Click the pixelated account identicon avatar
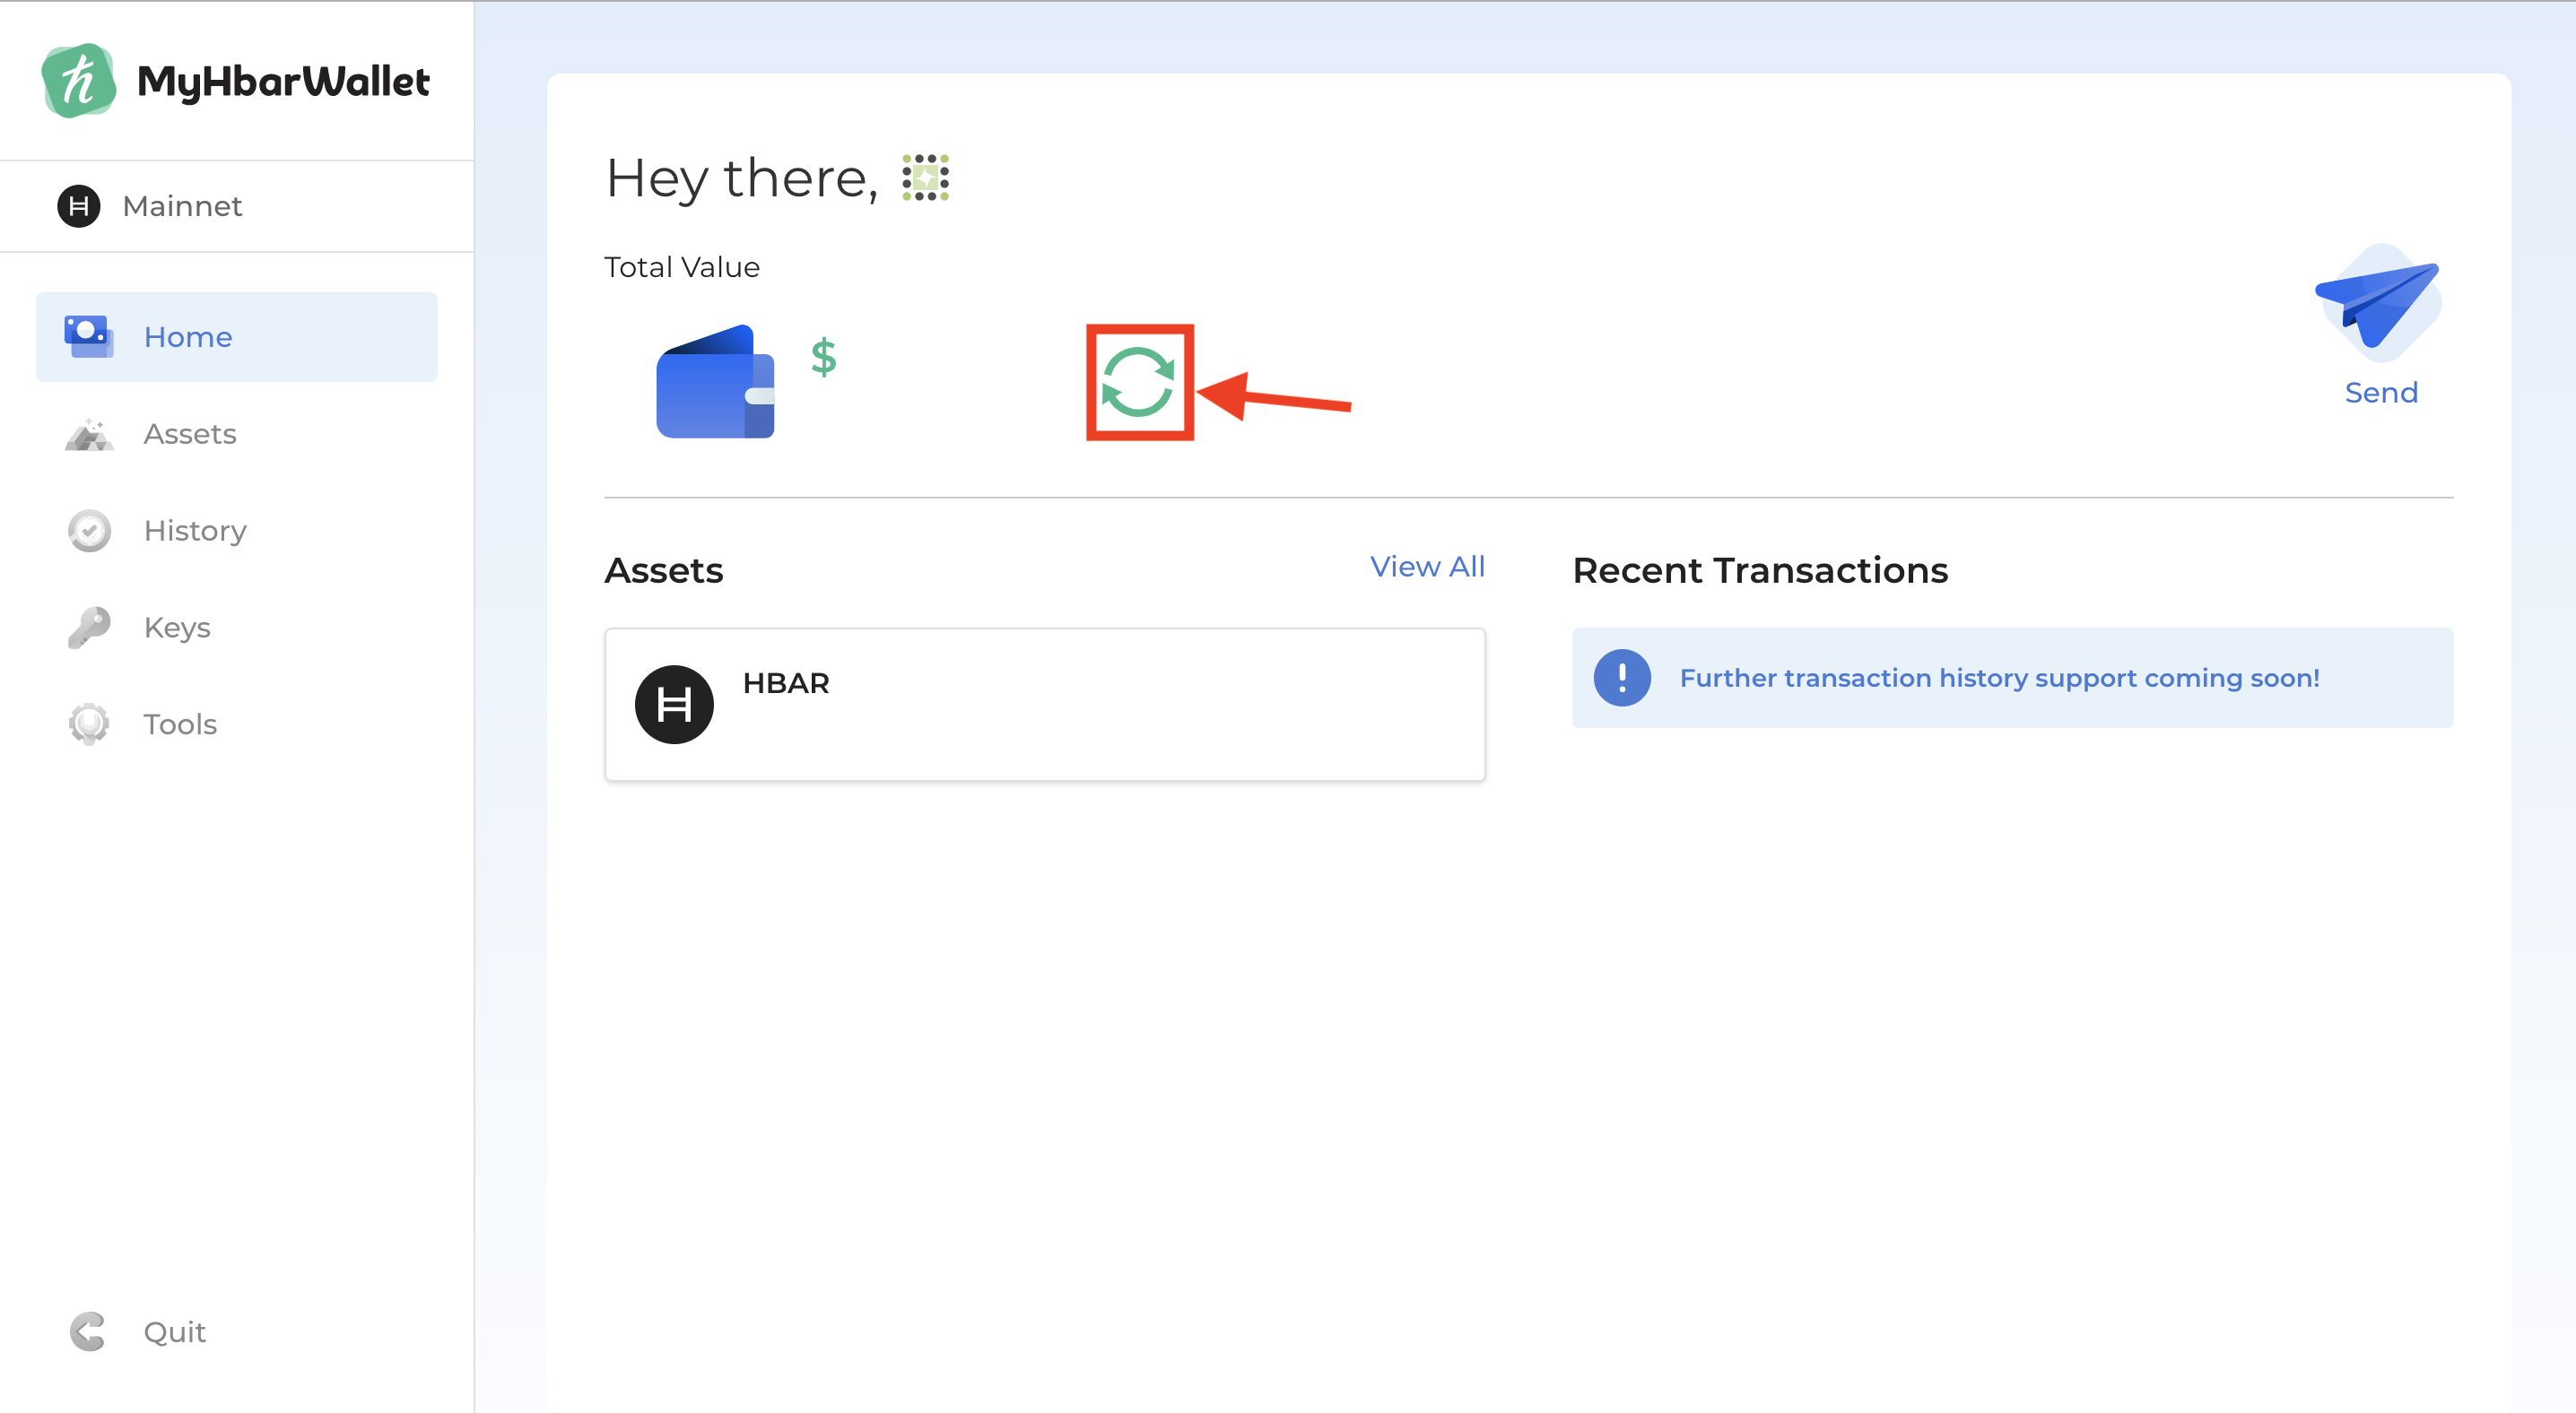The width and height of the screenshot is (2576, 1413). pyautogui.click(x=925, y=178)
